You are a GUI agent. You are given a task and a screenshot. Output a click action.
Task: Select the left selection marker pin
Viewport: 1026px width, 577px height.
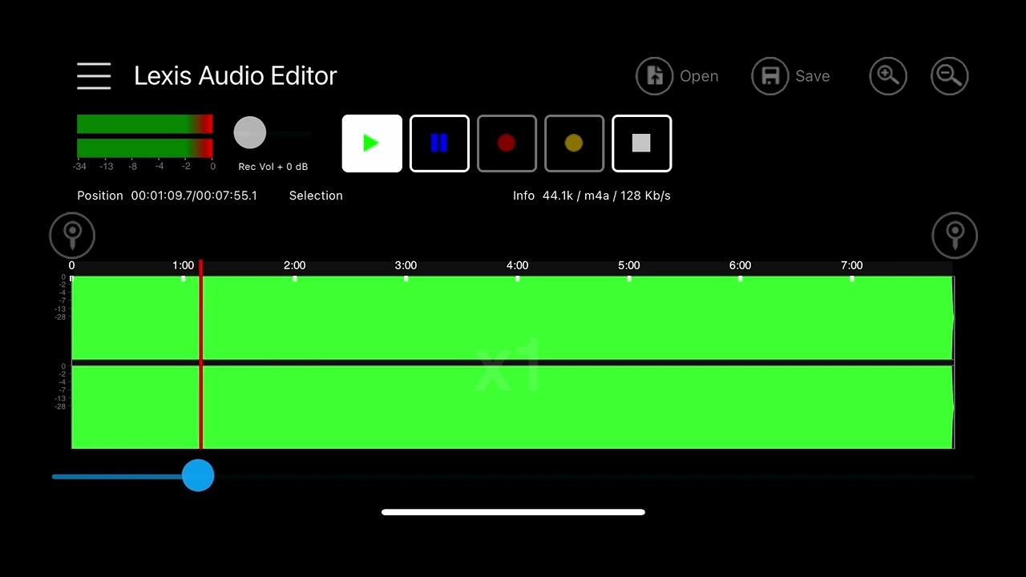point(72,236)
